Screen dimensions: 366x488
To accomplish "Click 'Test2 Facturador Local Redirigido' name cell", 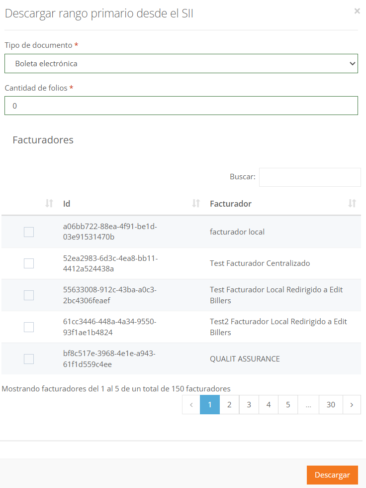I will tap(278, 327).
